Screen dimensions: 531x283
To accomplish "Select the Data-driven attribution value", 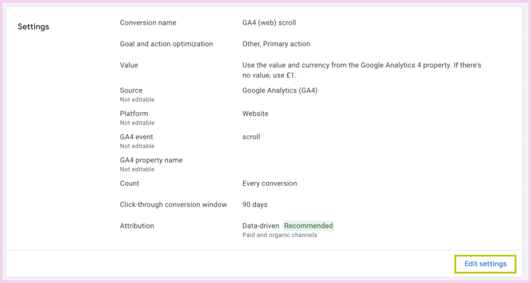I will click(261, 226).
